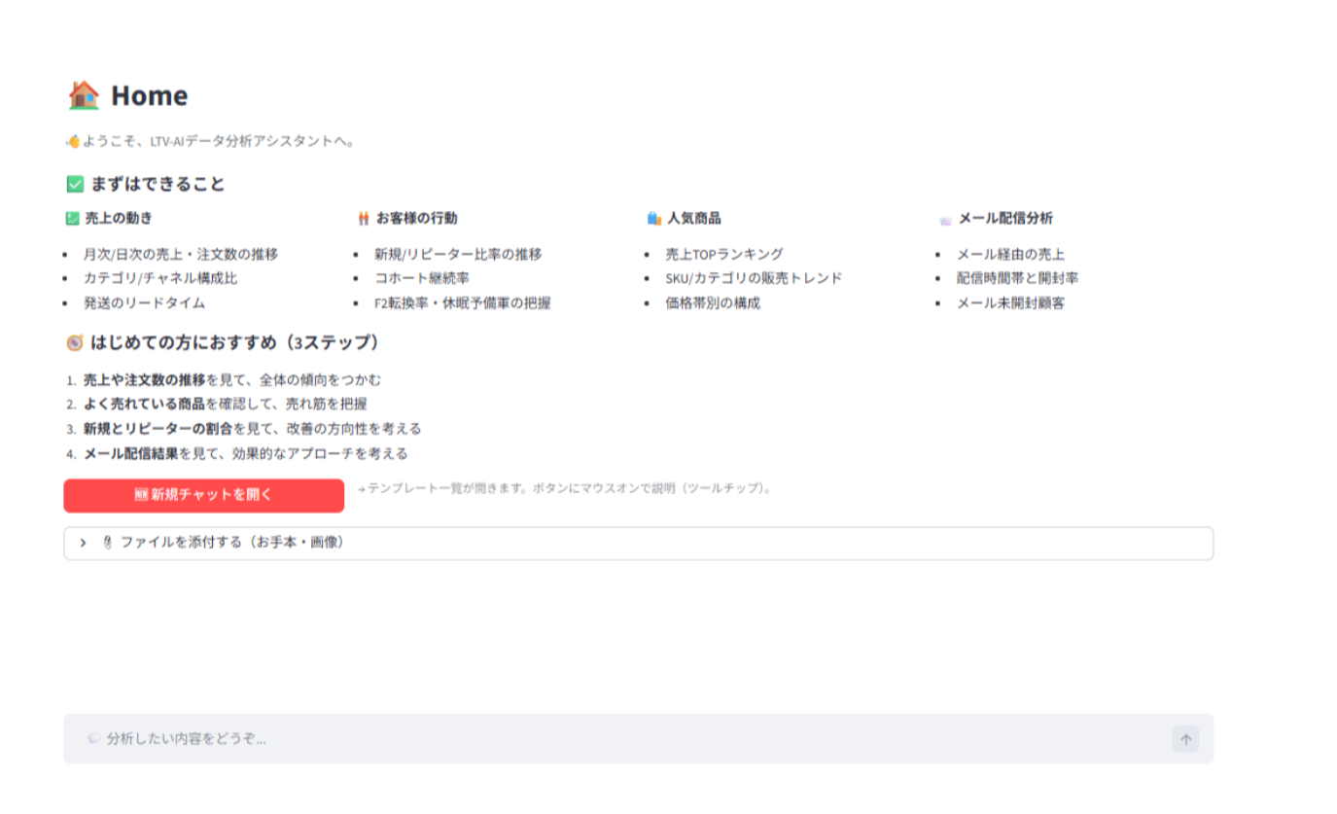The image size is (1337, 814).
Task: Click the people icon beside お客様の行動
Action: click(364, 219)
